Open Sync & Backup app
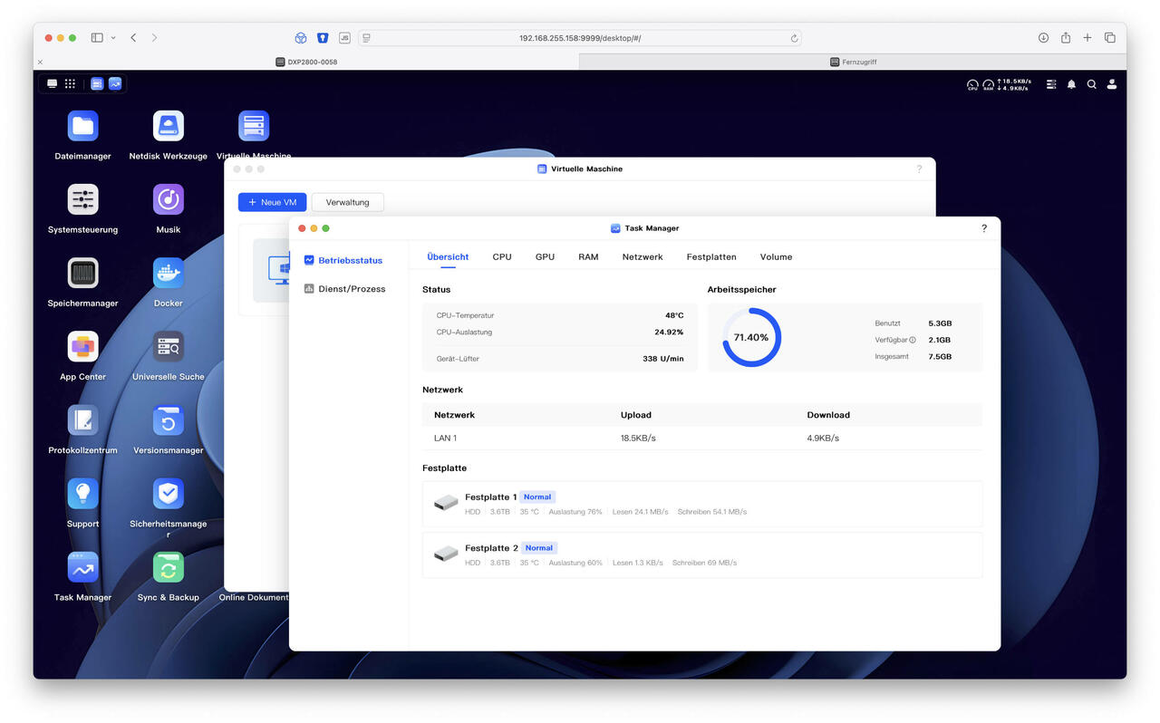The width and height of the screenshot is (1160, 723). pyautogui.click(x=168, y=567)
